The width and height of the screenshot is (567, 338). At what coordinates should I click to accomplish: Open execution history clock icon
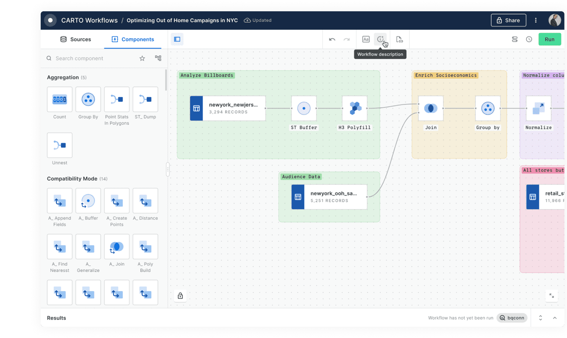coord(529,39)
